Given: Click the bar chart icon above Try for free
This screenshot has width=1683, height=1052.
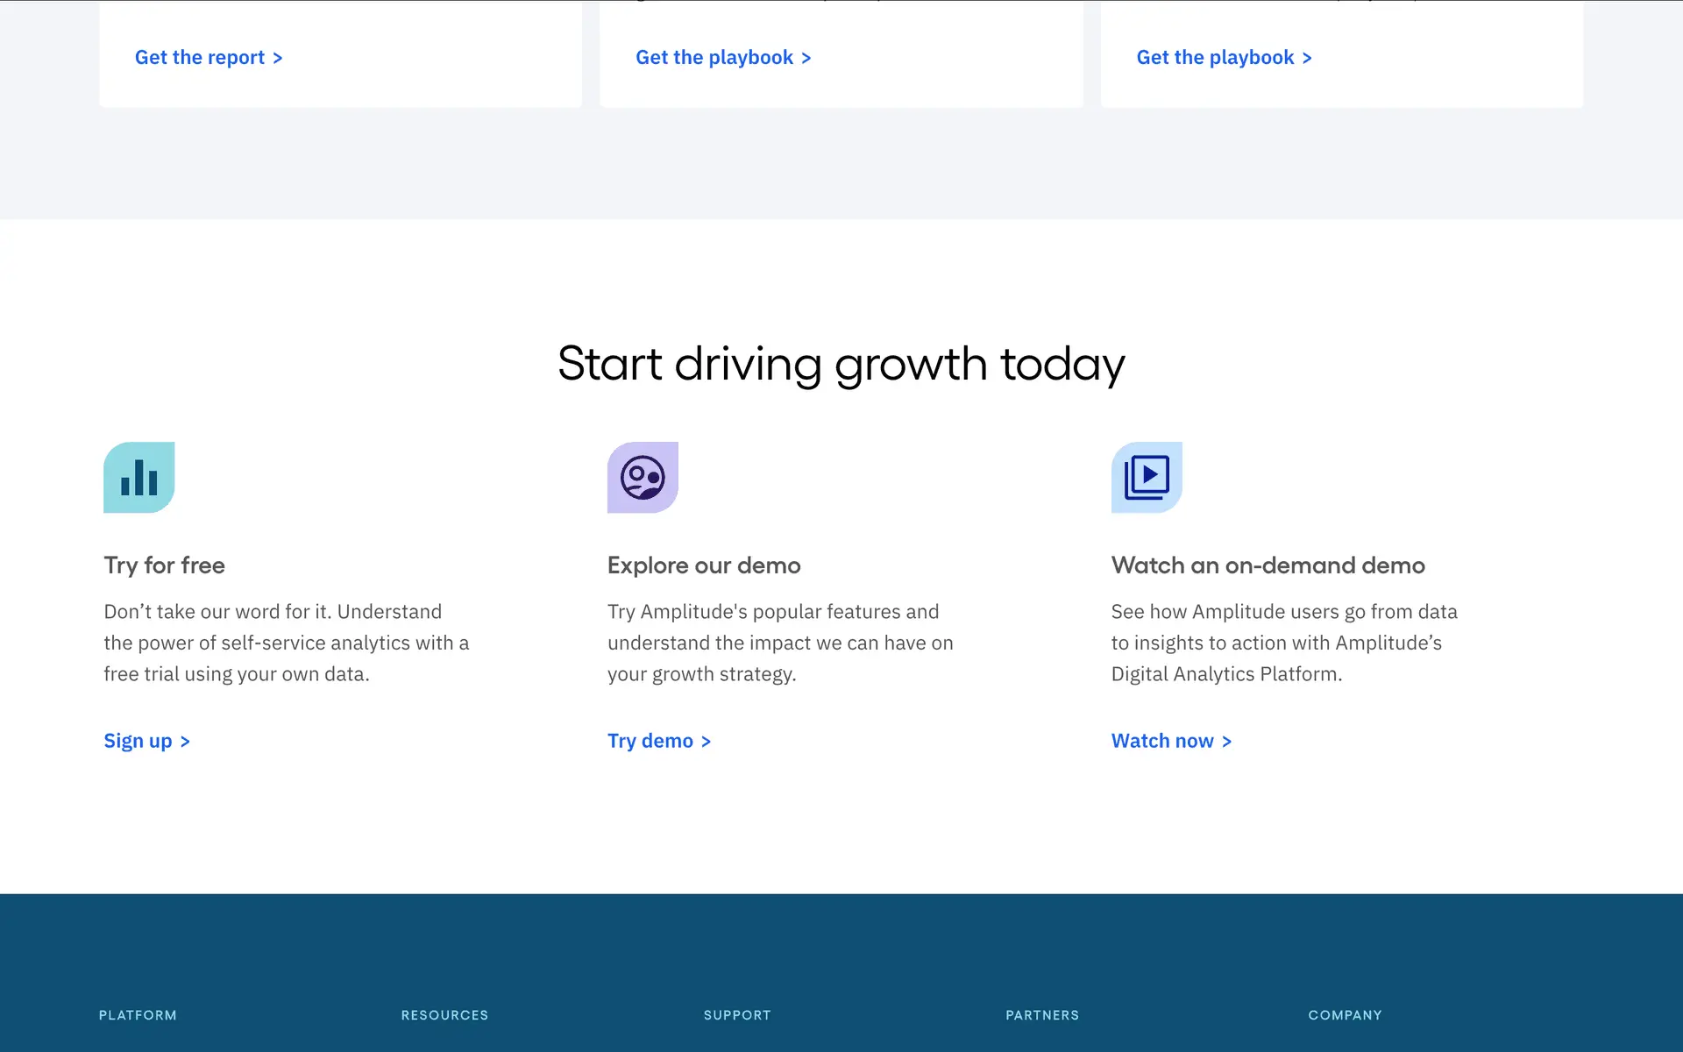Looking at the screenshot, I should point(138,477).
